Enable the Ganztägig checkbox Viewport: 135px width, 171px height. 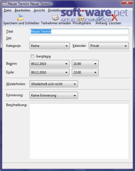click(32, 56)
